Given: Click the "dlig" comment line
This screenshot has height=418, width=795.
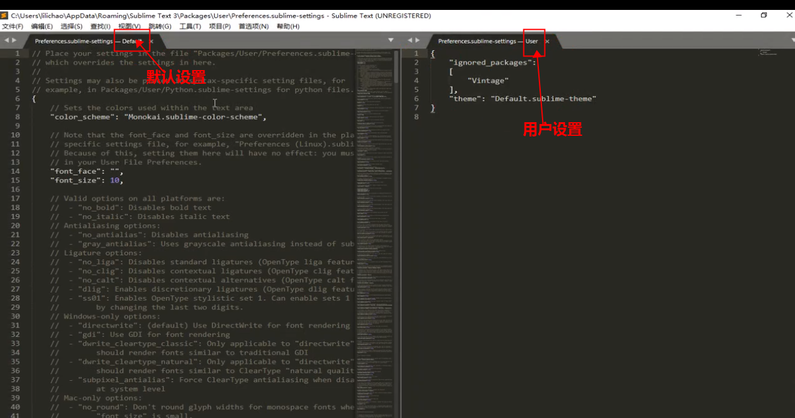Looking at the screenshot, I should click(x=202, y=289).
